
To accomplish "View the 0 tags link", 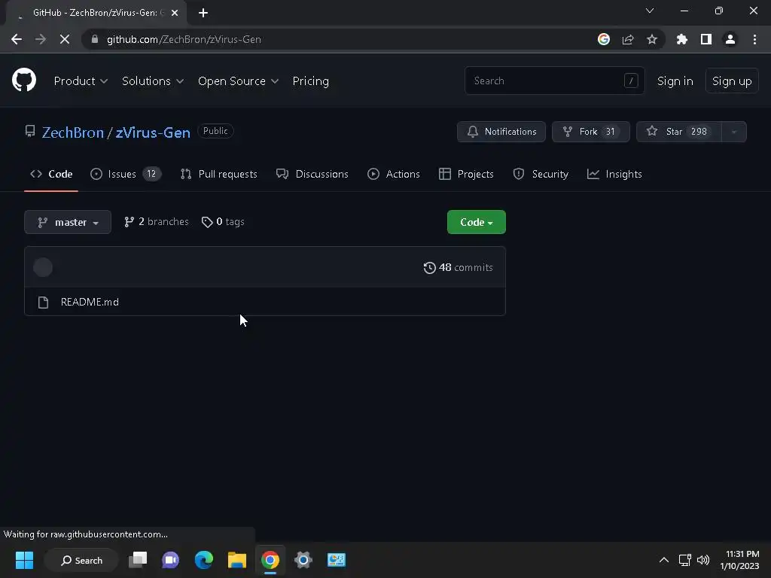I will (x=223, y=222).
